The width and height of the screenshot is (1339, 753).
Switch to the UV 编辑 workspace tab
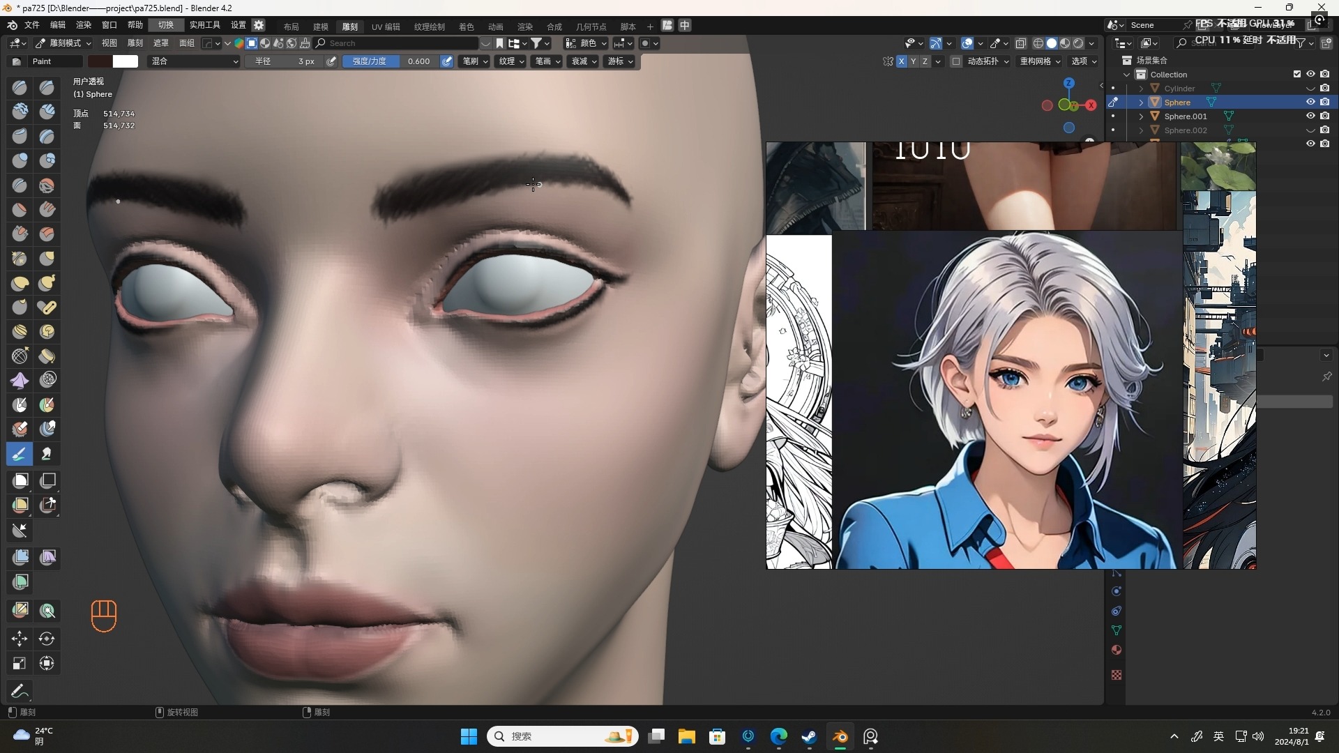[385, 26]
